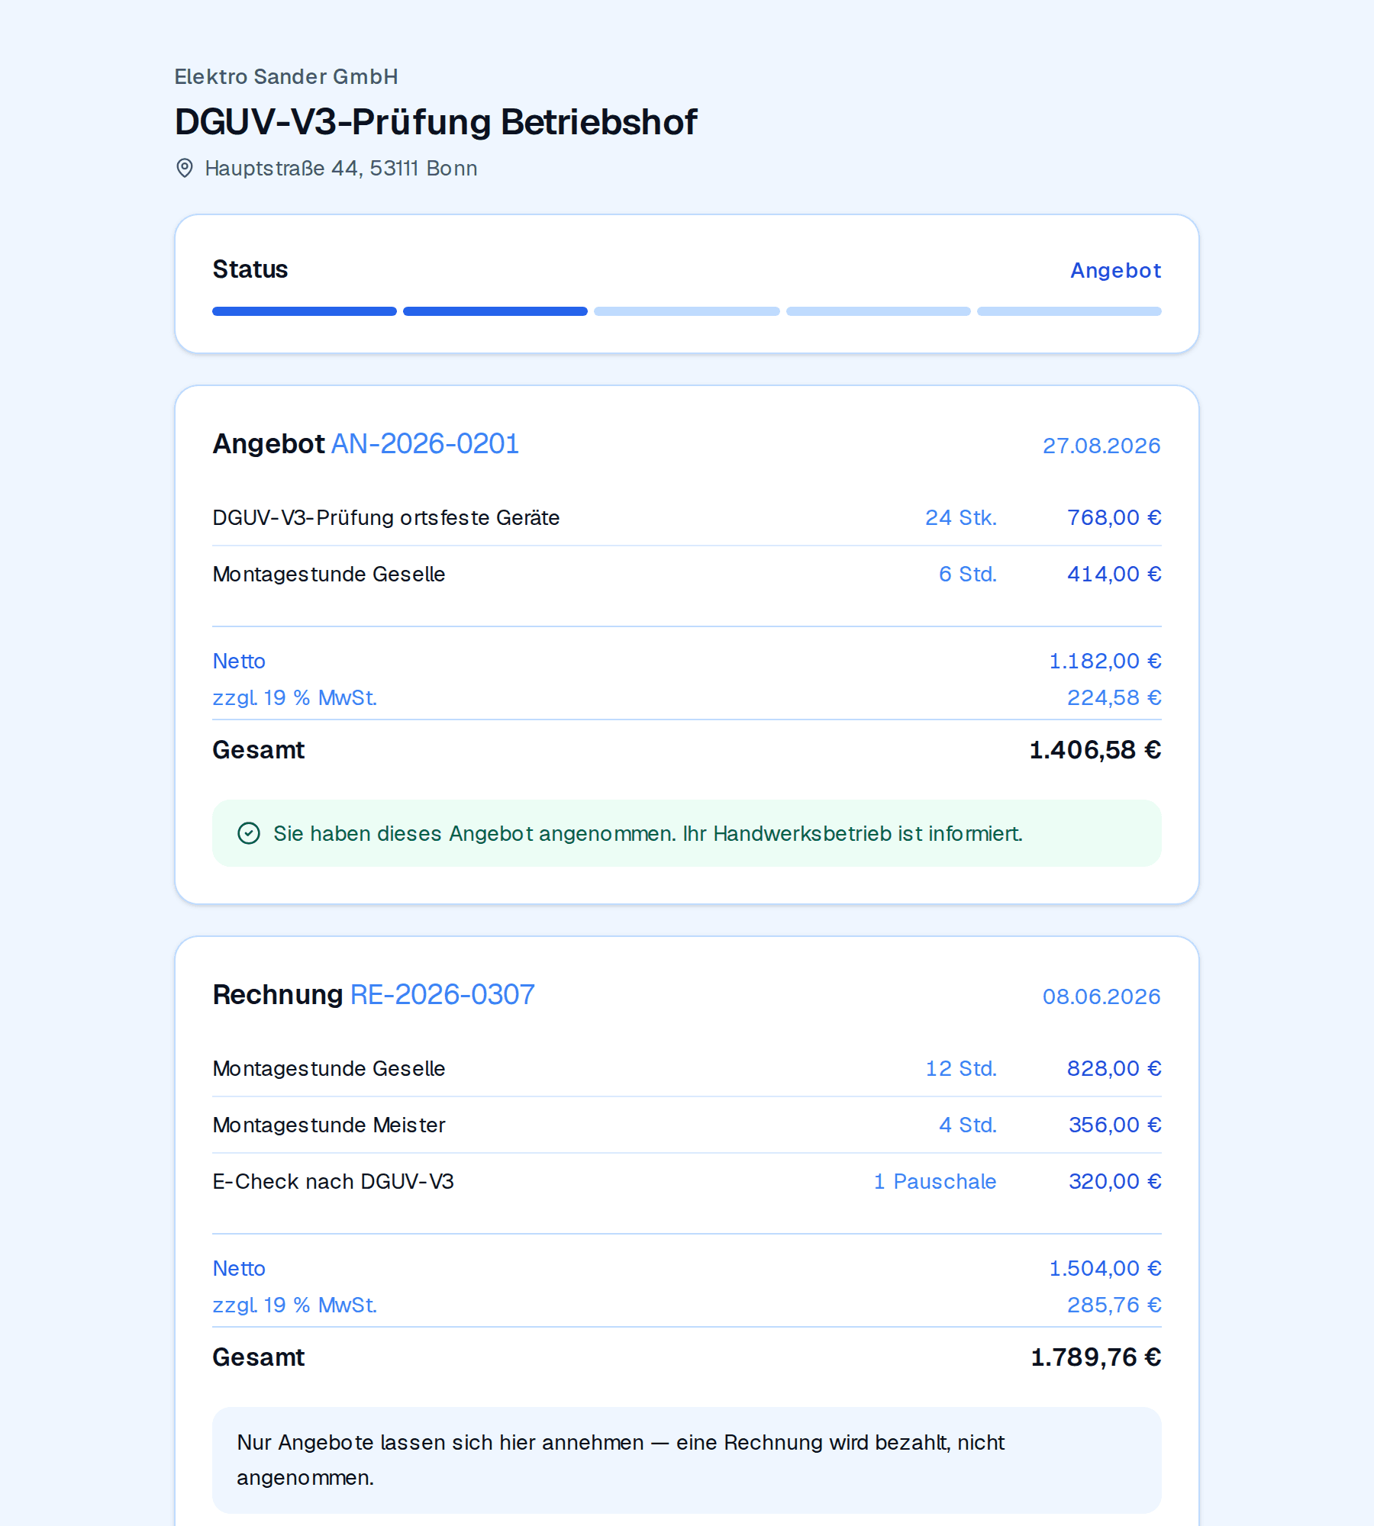Click the Angebot status label
The width and height of the screenshot is (1374, 1526).
point(1115,270)
